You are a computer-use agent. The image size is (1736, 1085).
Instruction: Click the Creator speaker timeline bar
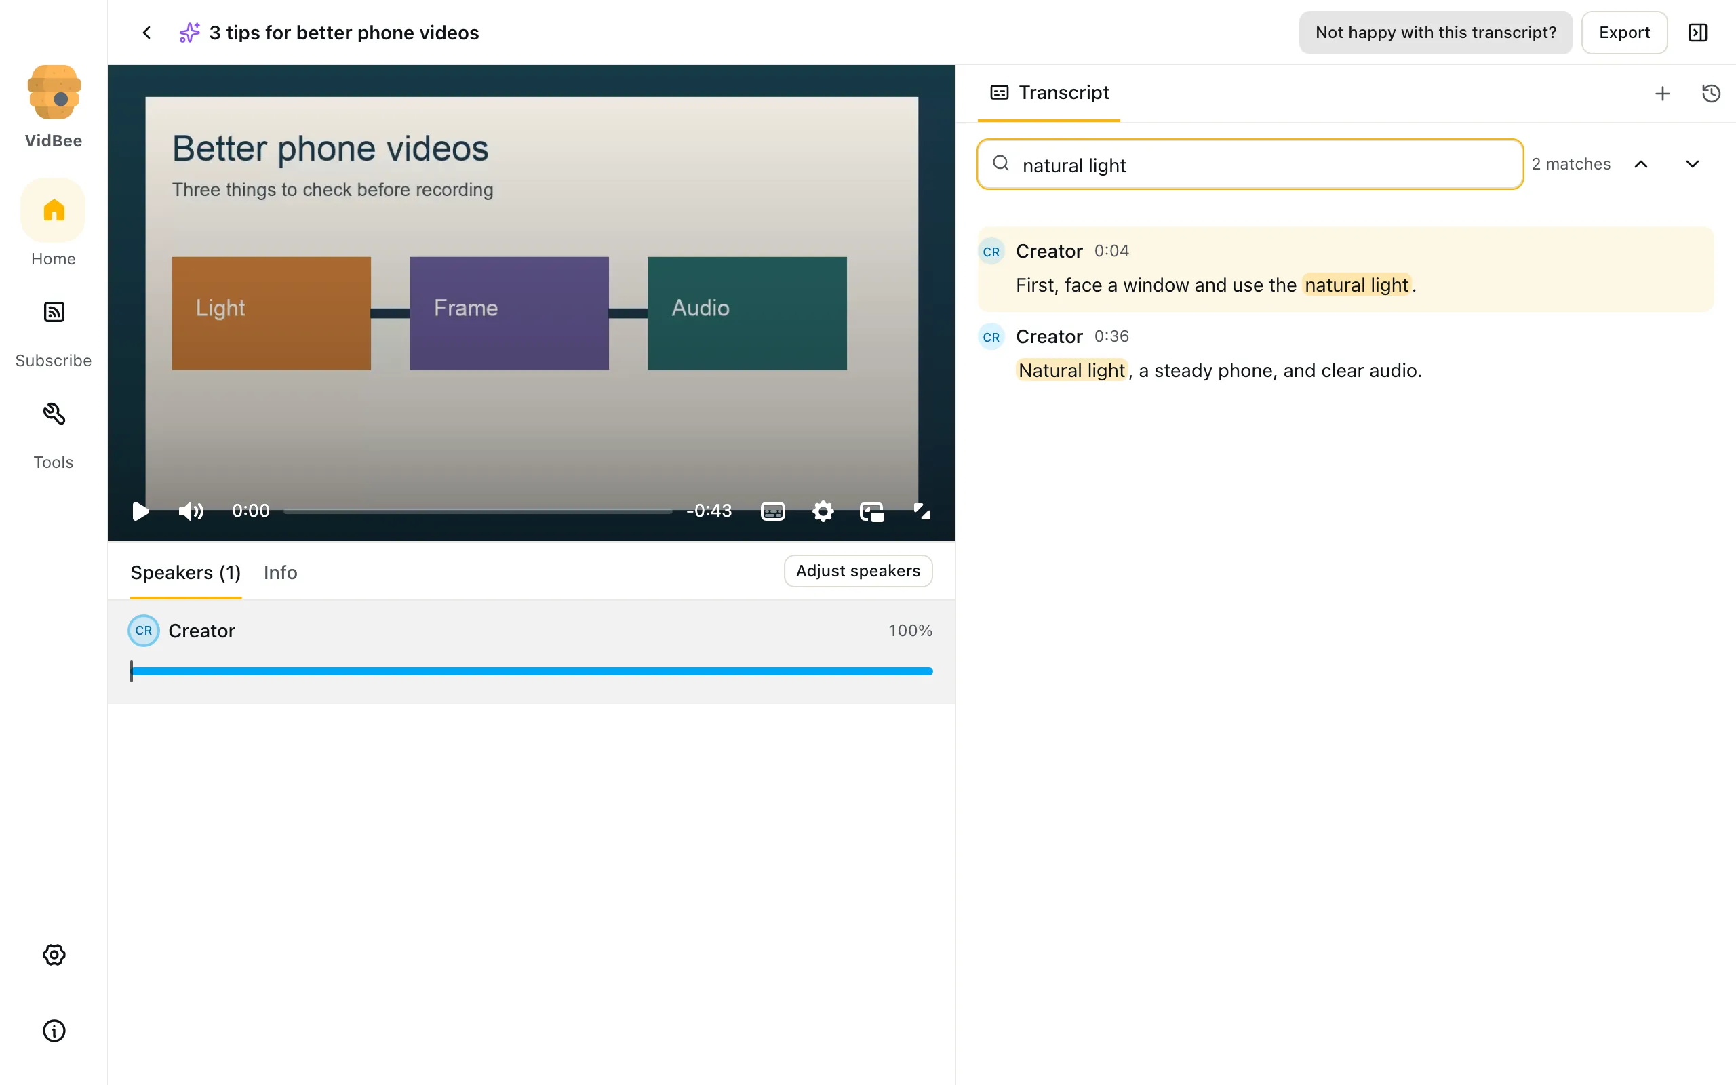click(x=532, y=671)
